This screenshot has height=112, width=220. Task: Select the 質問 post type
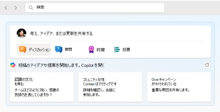(63, 50)
